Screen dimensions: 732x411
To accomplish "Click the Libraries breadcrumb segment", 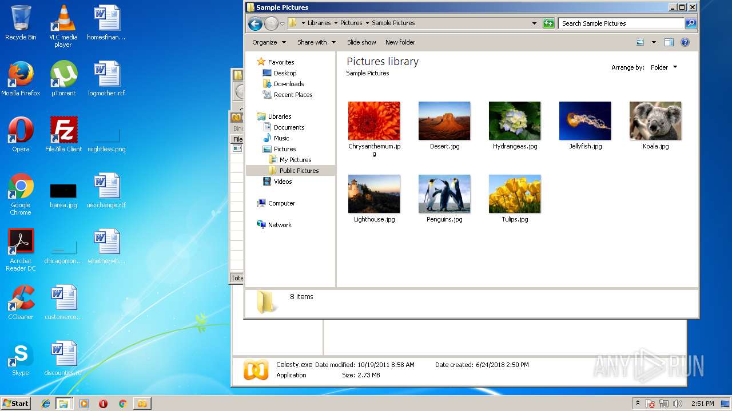I will 319,23.
